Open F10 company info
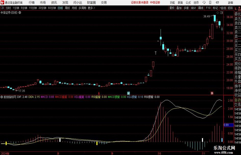 208,8
